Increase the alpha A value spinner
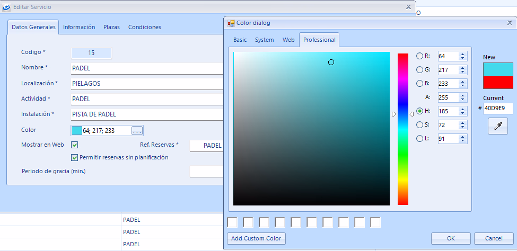Image resolution: width=517 pixels, height=251 pixels. tap(462, 95)
